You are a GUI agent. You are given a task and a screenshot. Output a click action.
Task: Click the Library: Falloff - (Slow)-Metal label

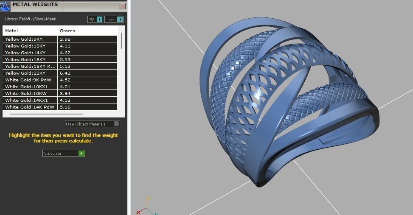tap(31, 19)
